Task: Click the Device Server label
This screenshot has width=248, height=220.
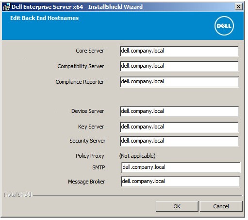Action: tap(87, 111)
